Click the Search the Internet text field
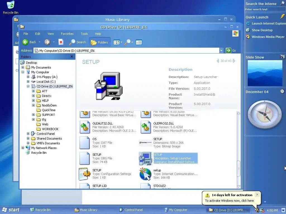286x214 pixels. [x=265, y=9]
